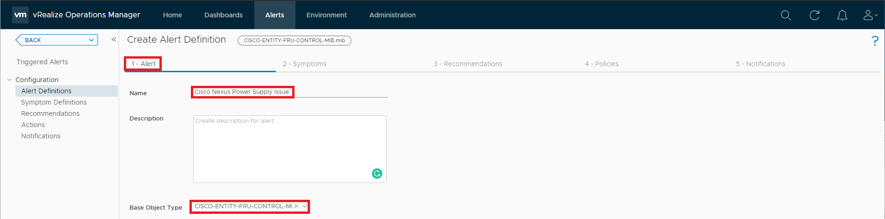Expand the BACK dropdown
The width and height of the screenshot is (885, 219).
[91, 40]
